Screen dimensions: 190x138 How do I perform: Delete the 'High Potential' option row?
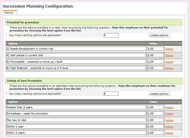coord(169,68)
